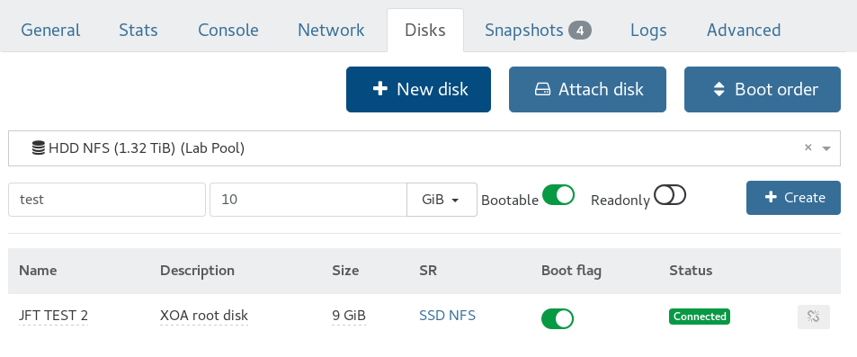Open the General tab
The height and width of the screenshot is (357, 857).
[50, 30]
